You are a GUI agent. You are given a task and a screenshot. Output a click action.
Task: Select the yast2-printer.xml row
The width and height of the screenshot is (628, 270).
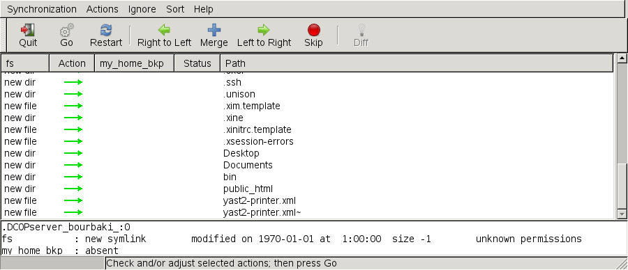point(307,200)
